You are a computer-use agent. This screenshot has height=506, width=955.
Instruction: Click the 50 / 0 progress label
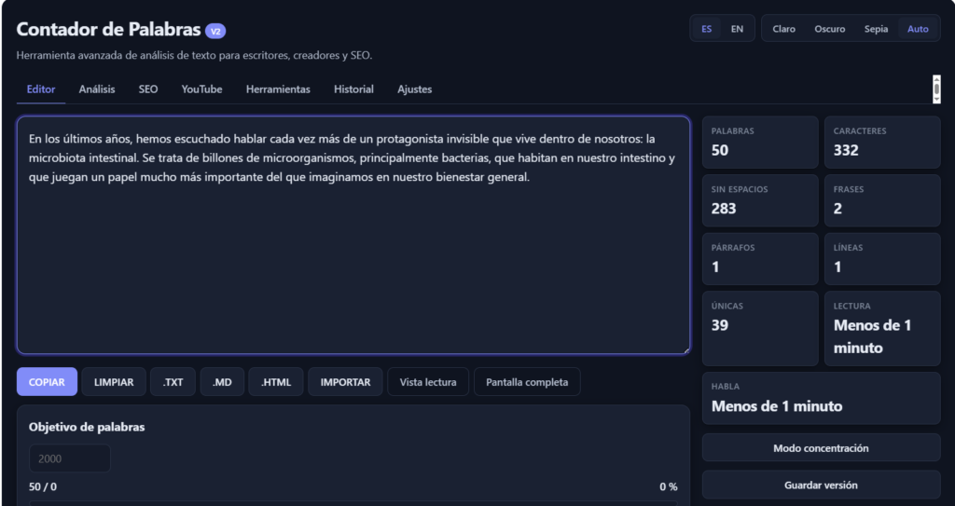(43, 486)
